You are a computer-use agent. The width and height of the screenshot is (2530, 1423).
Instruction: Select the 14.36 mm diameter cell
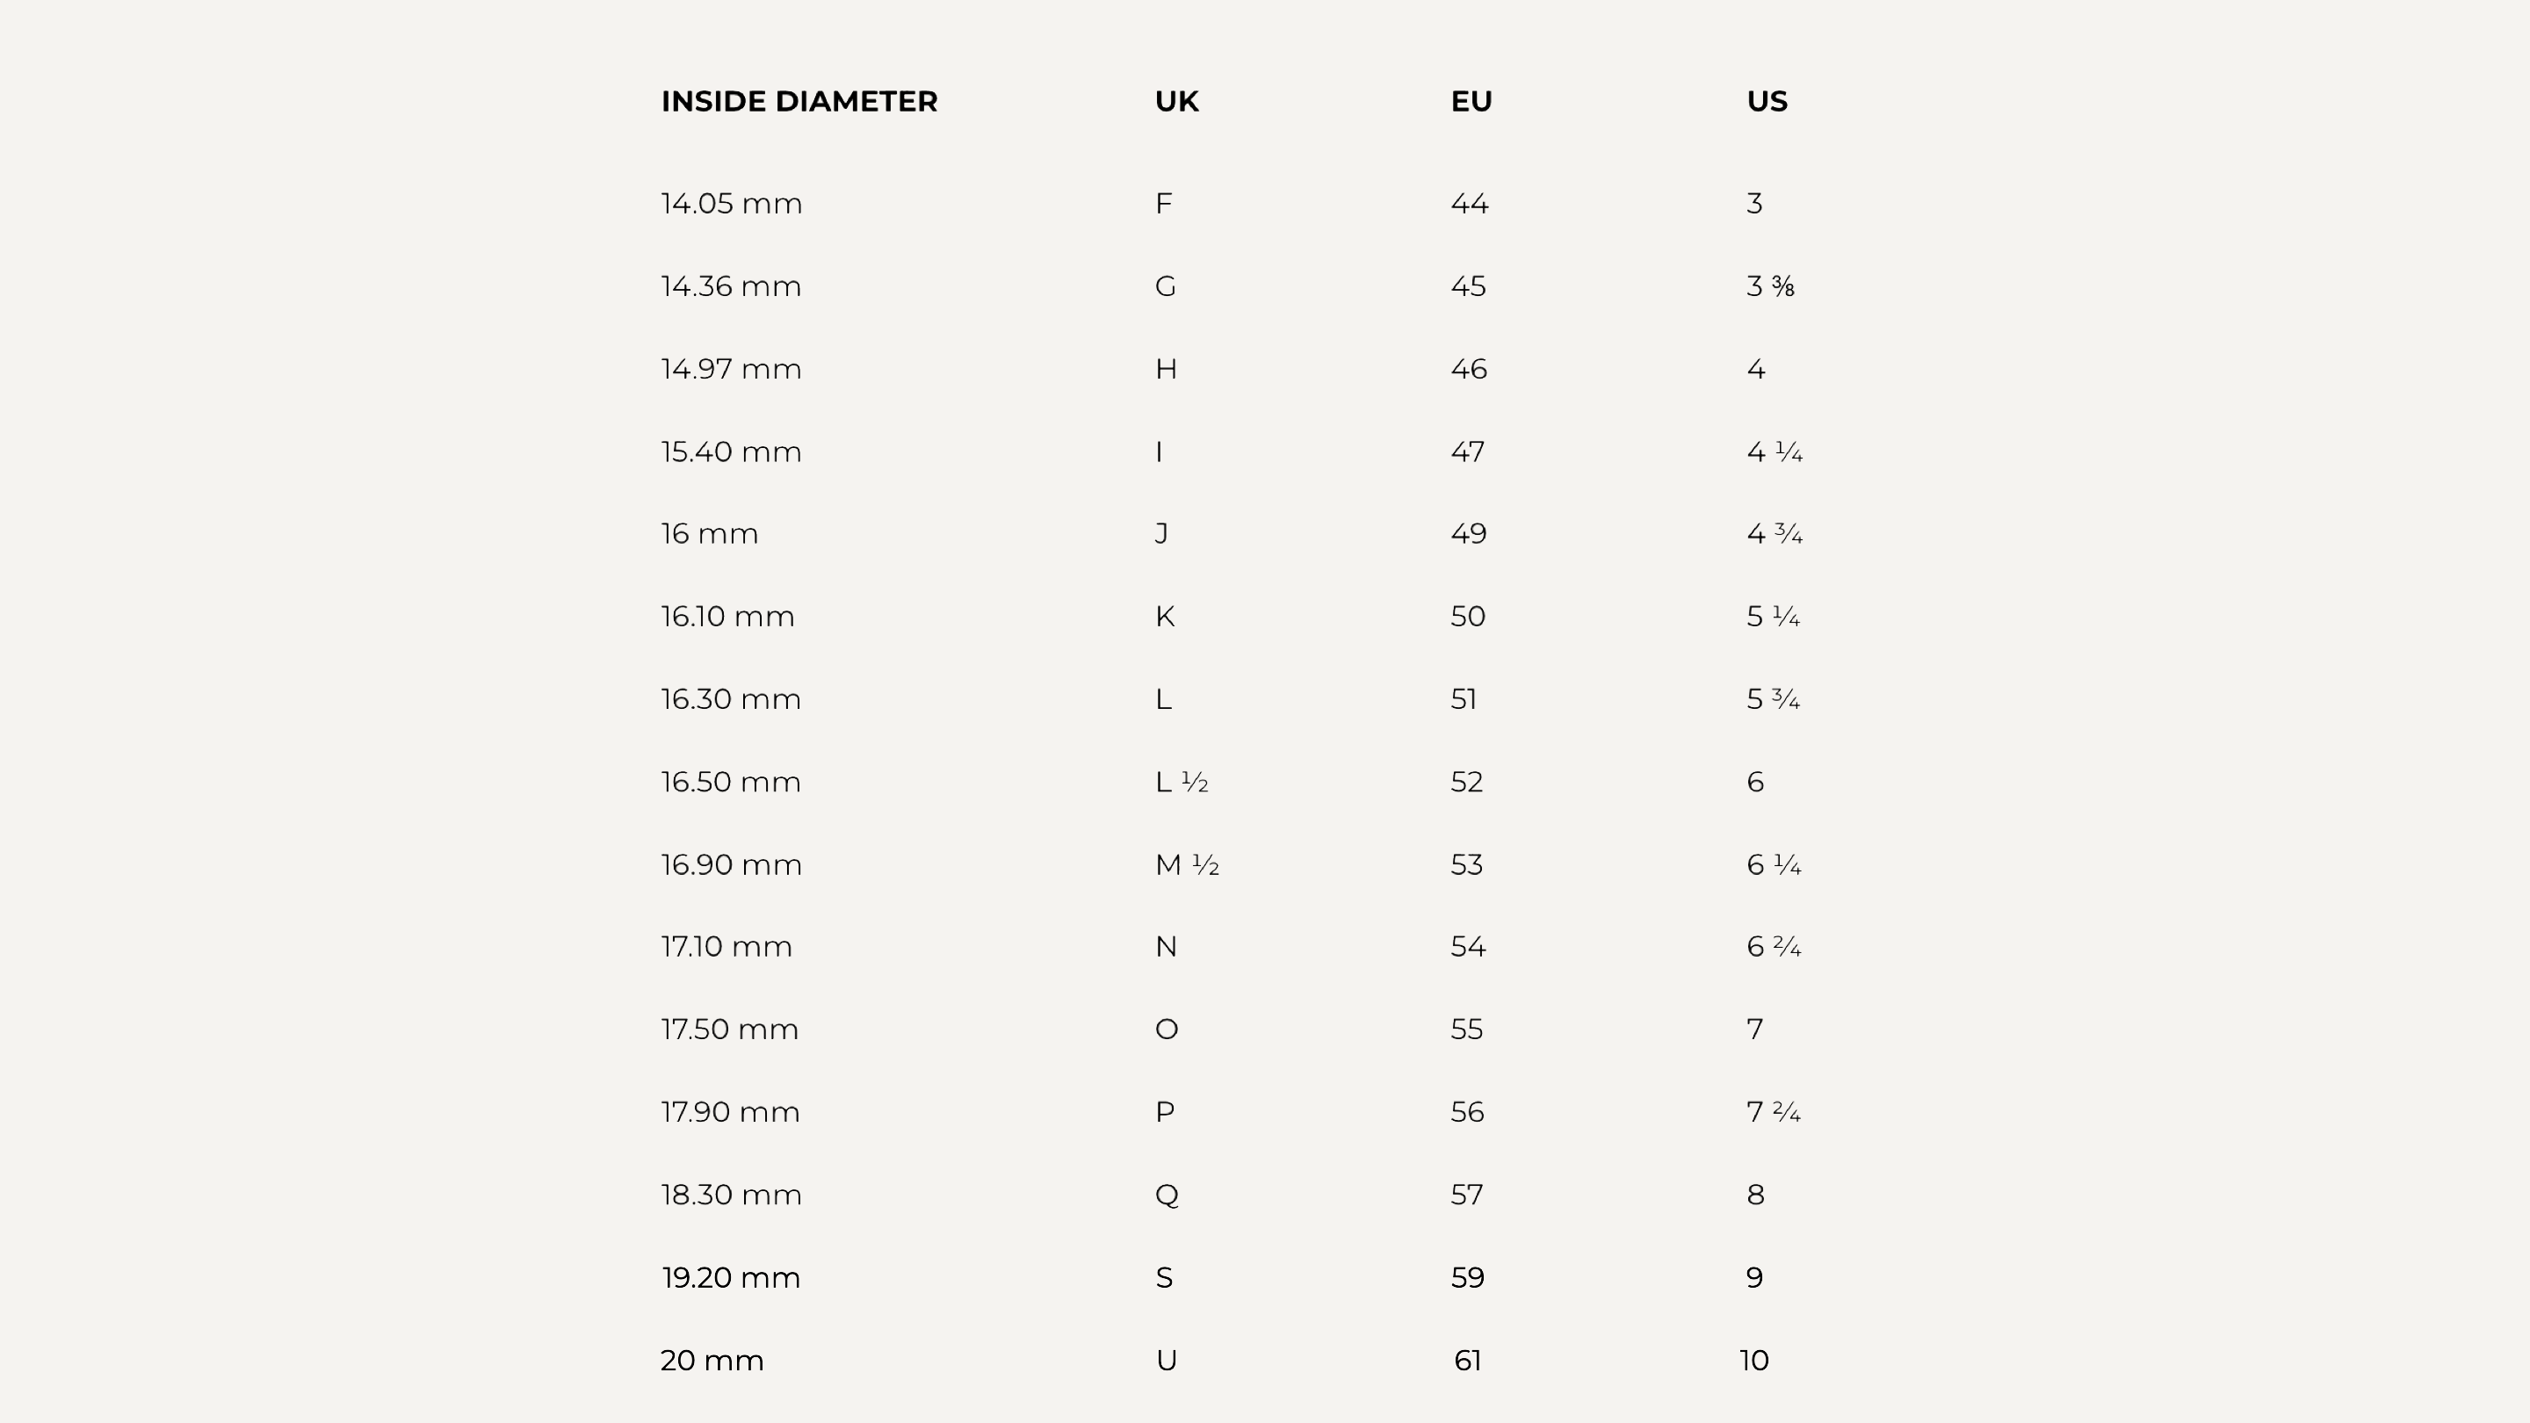point(731,285)
